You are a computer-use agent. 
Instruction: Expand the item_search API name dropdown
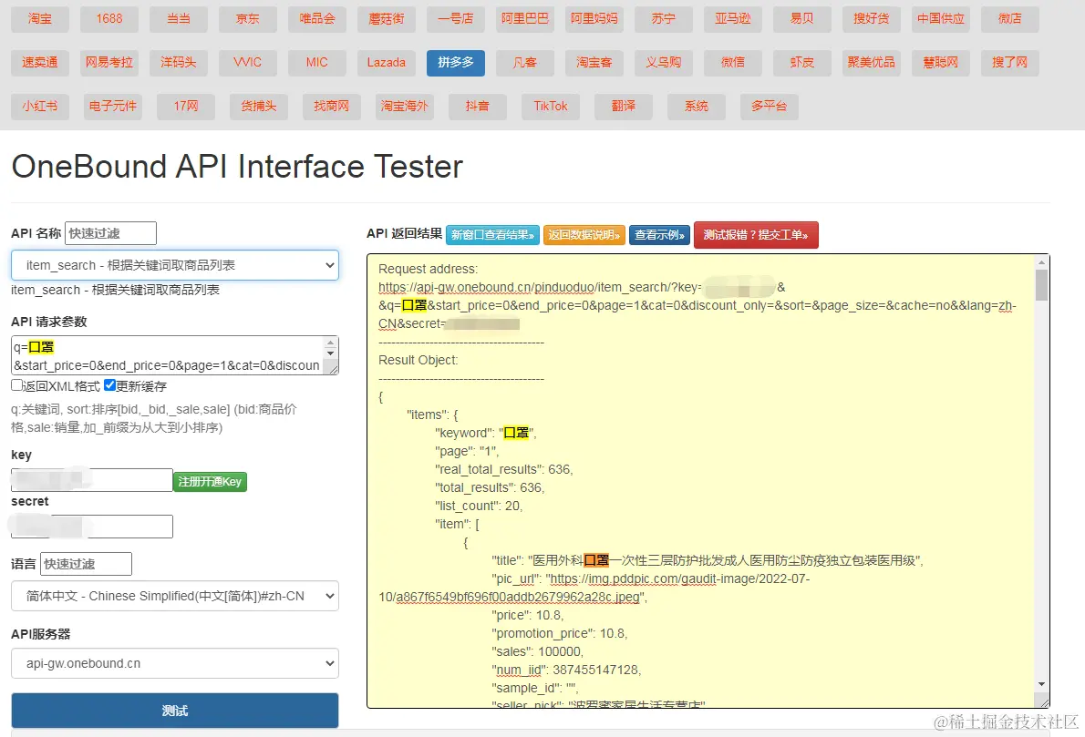tap(175, 265)
